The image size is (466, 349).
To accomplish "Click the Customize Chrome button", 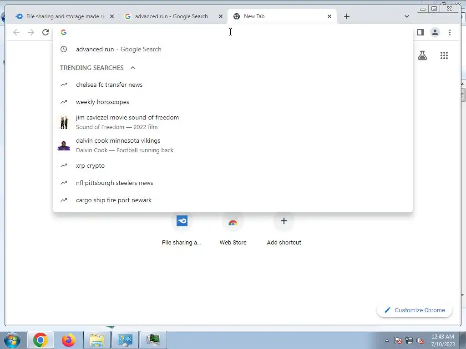I will pos(415,310).
